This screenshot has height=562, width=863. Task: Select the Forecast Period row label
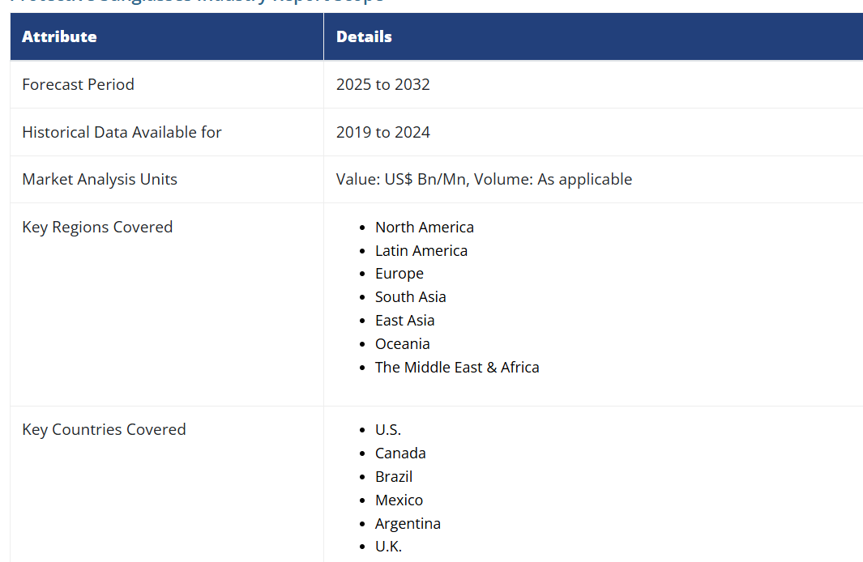tap(78, 84)
